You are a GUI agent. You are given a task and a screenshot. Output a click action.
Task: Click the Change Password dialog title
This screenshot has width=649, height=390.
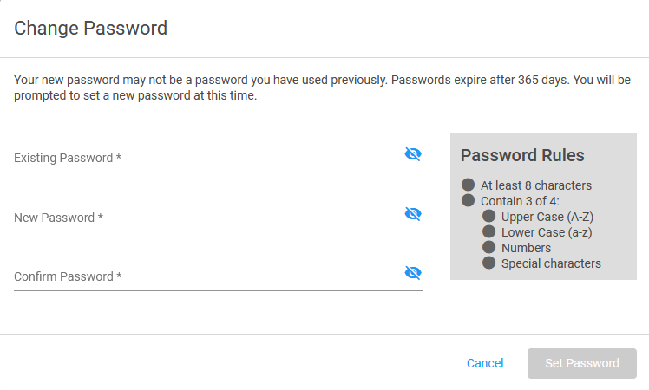(x=90, y=28)
